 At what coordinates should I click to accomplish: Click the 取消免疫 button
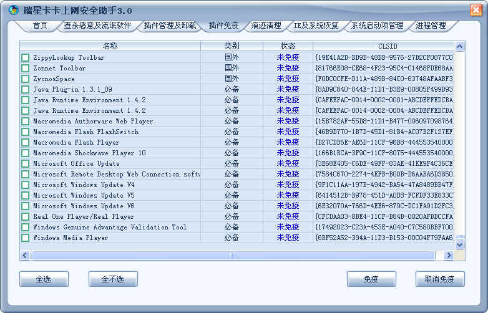(x=440, y=279)
